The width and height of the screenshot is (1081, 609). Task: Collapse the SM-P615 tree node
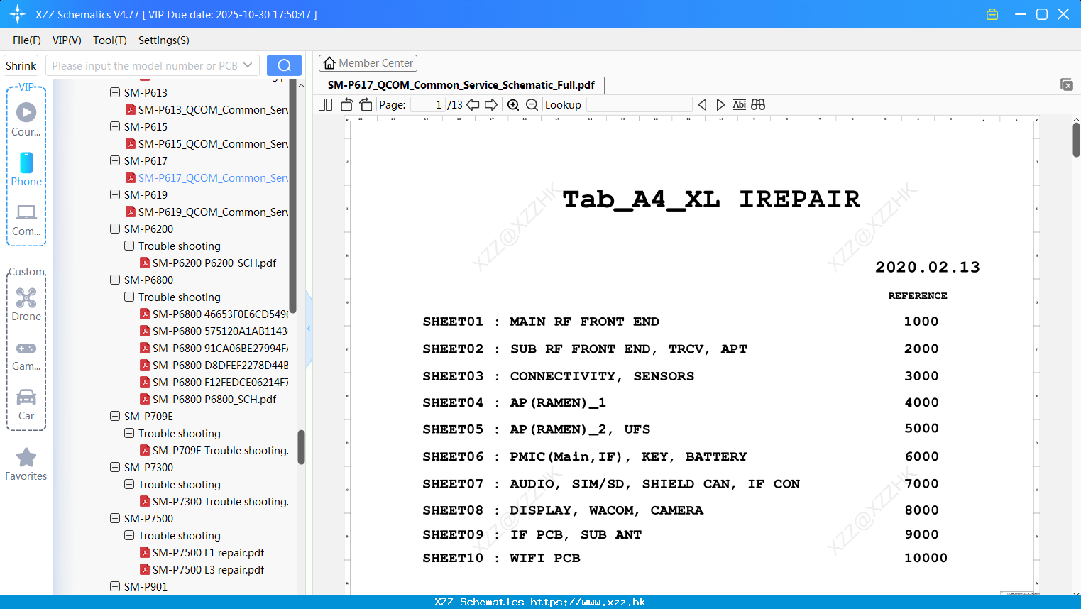(x=115, y=126)
